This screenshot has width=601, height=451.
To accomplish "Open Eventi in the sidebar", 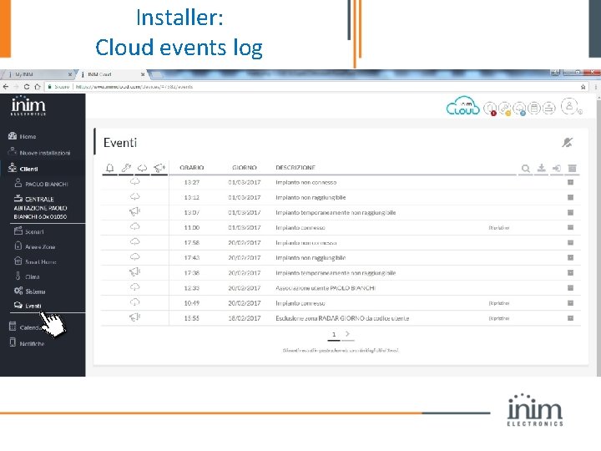I will (28, 306).
